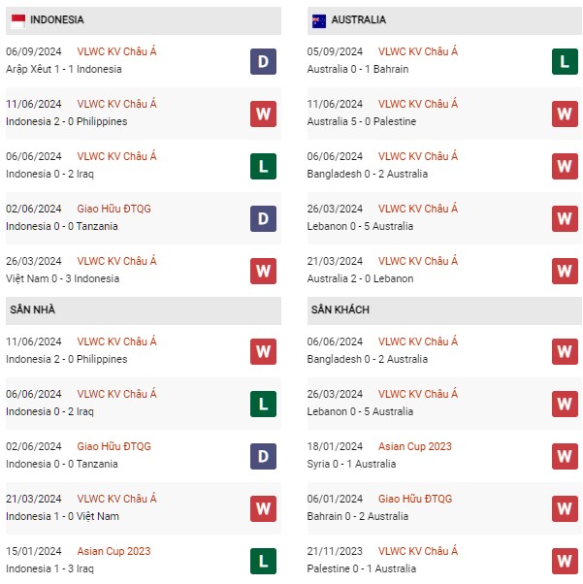Image resolution: width=583 pixels, height=584 pixels.
Task: Click the D badge for Arập Xêut vs Indonesia
Action: point(263,61)
